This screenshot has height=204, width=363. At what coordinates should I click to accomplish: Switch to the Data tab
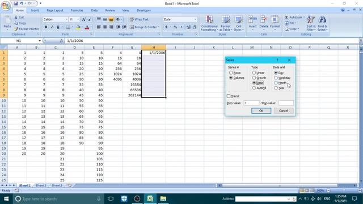point(94,10)
